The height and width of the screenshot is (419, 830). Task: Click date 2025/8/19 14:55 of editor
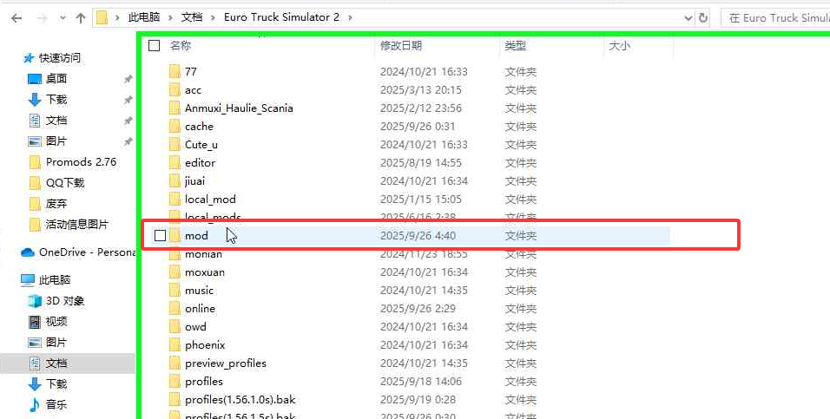(421, 163)
